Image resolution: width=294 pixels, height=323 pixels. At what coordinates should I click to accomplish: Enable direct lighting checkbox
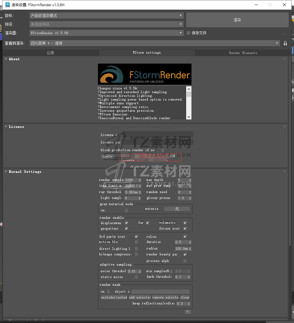[x=136, y=249]
